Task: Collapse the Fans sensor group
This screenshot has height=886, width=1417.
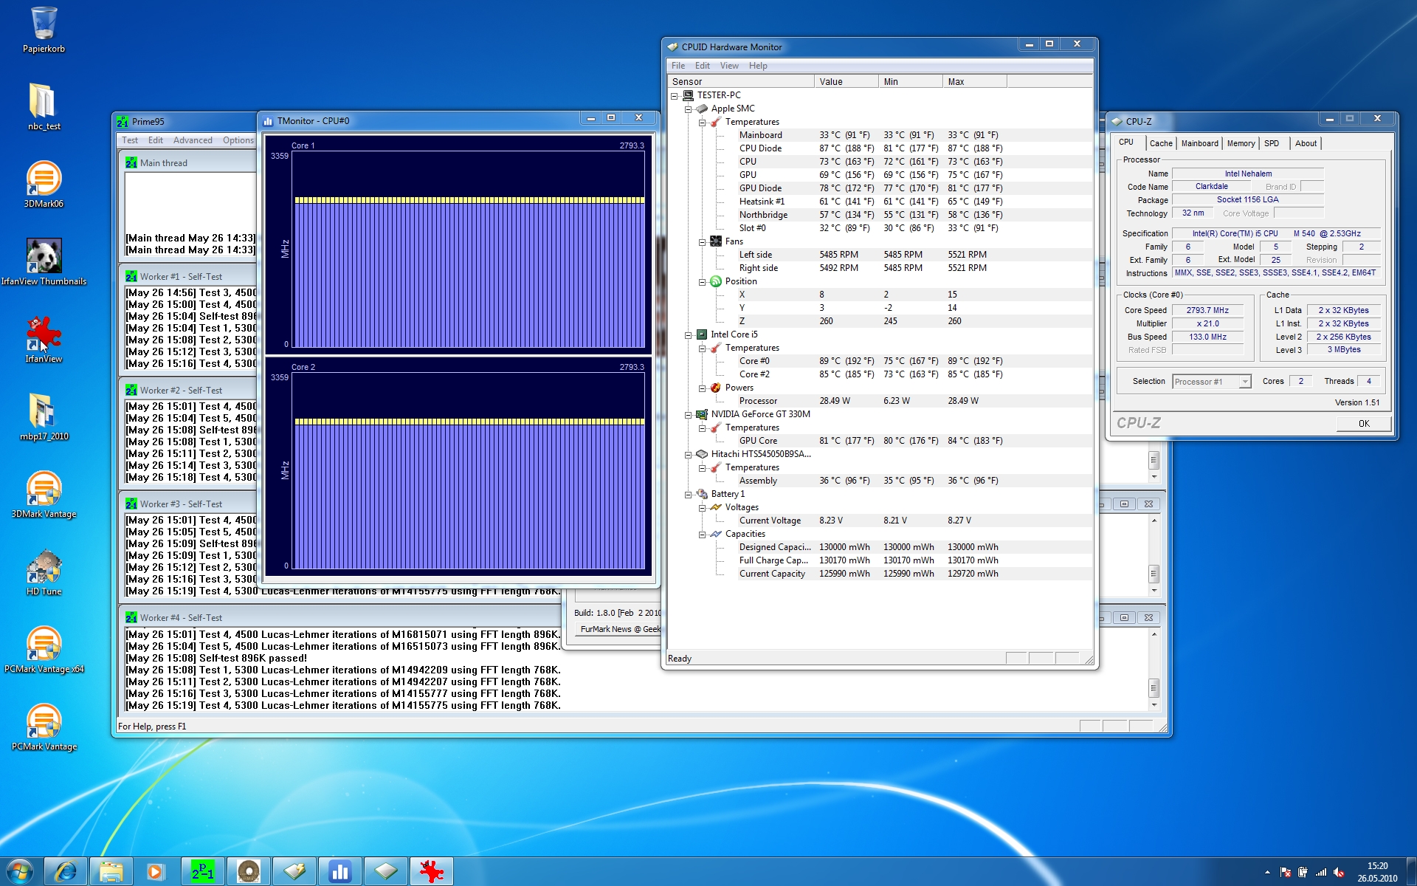Action: click(702, 241)
